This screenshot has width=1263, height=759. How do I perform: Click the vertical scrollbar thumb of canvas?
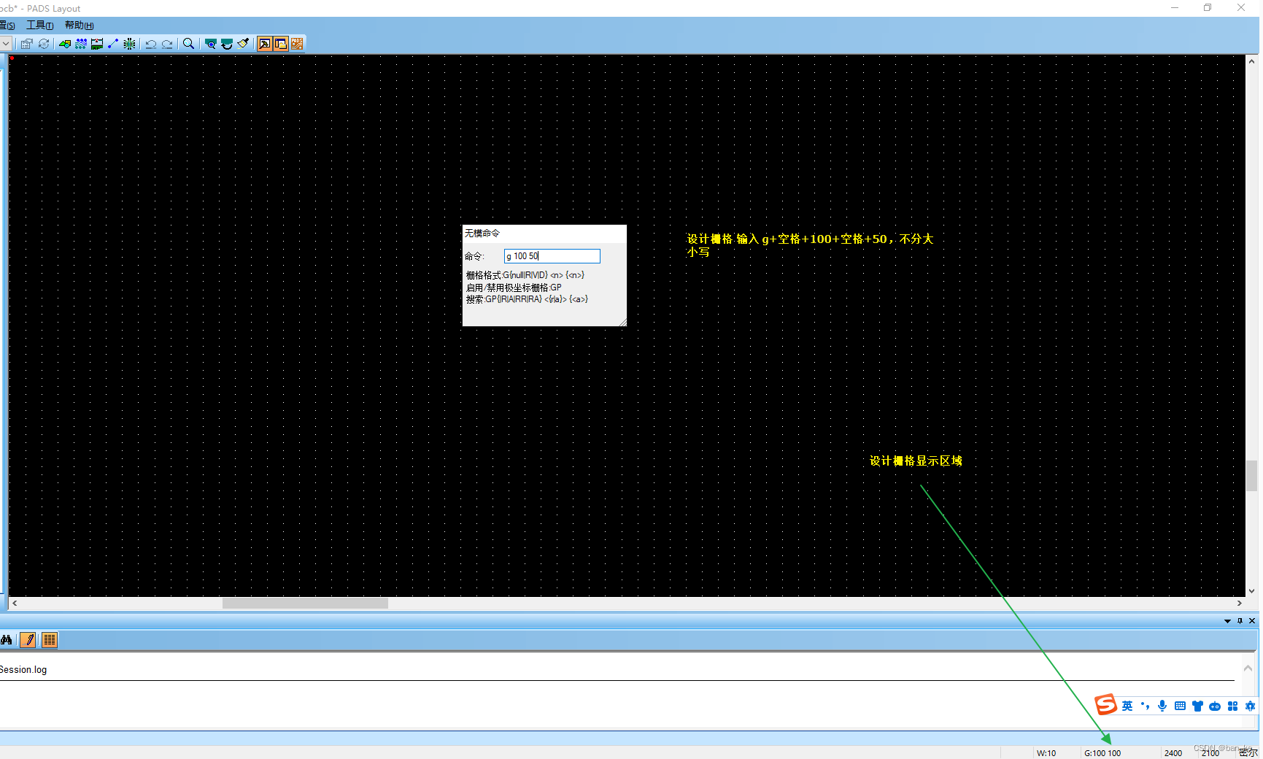point(1252,476)
